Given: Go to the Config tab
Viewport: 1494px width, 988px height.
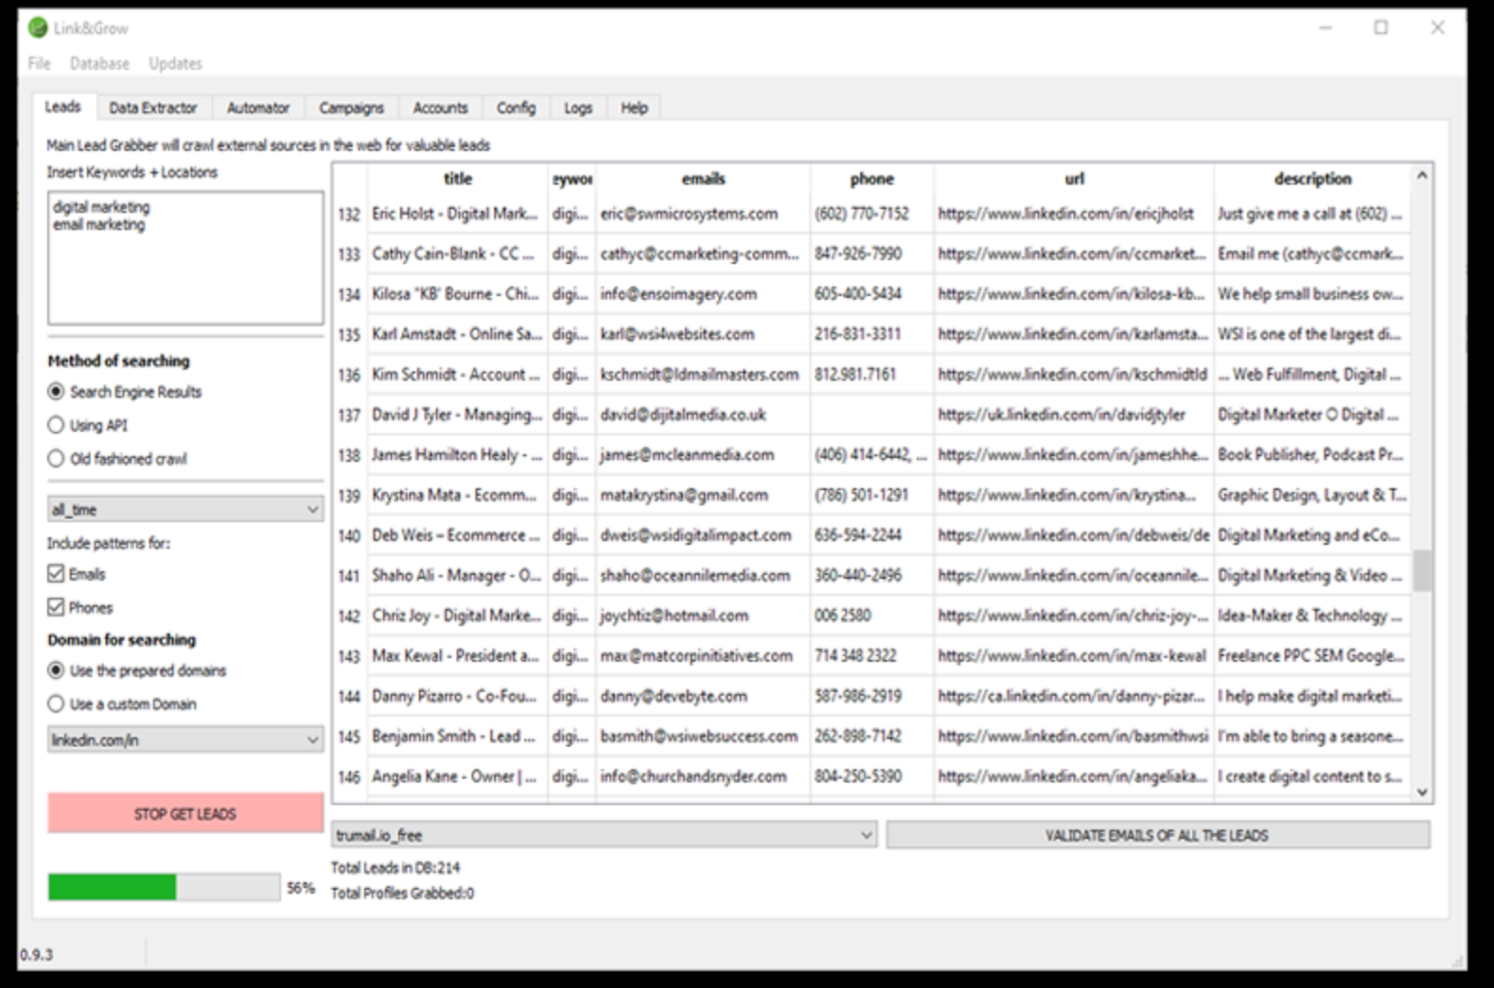Looking at the screenshot, I should (516, 107).
